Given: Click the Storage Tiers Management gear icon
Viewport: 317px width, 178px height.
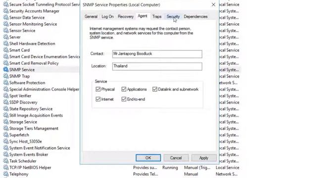Looking at the screenshot, I should (x=6, y=129).
